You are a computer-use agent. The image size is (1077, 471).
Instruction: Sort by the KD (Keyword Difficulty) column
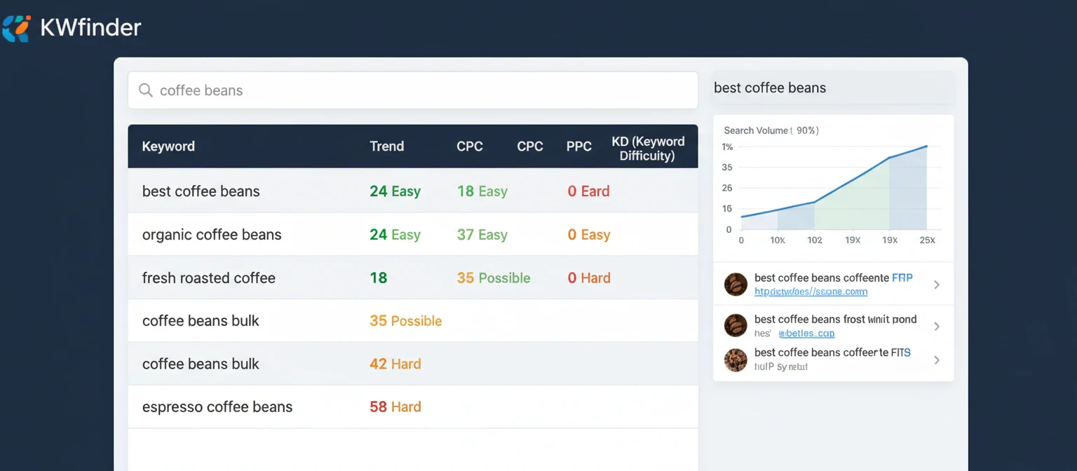[648, 146]
